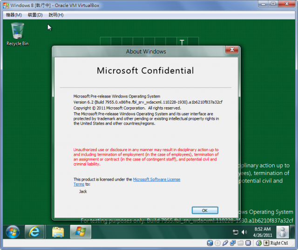Click the keyboard capture host key indicator
298x250 pixels.
(266, 243)
